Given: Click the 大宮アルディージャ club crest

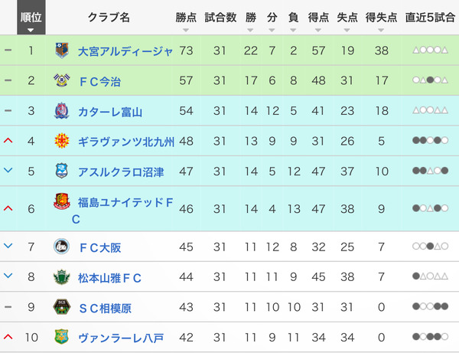Looking at the screenshot, I should pos(62,51).
